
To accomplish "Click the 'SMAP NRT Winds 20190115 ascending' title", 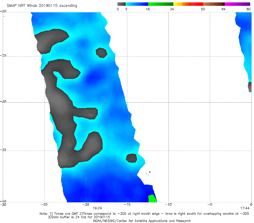I will click(x=42, y=5).
